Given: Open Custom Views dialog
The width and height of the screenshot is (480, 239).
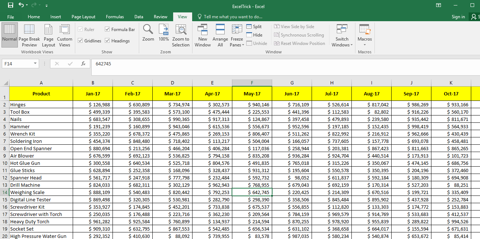Looking at the screenshot, I should point(65,35).
